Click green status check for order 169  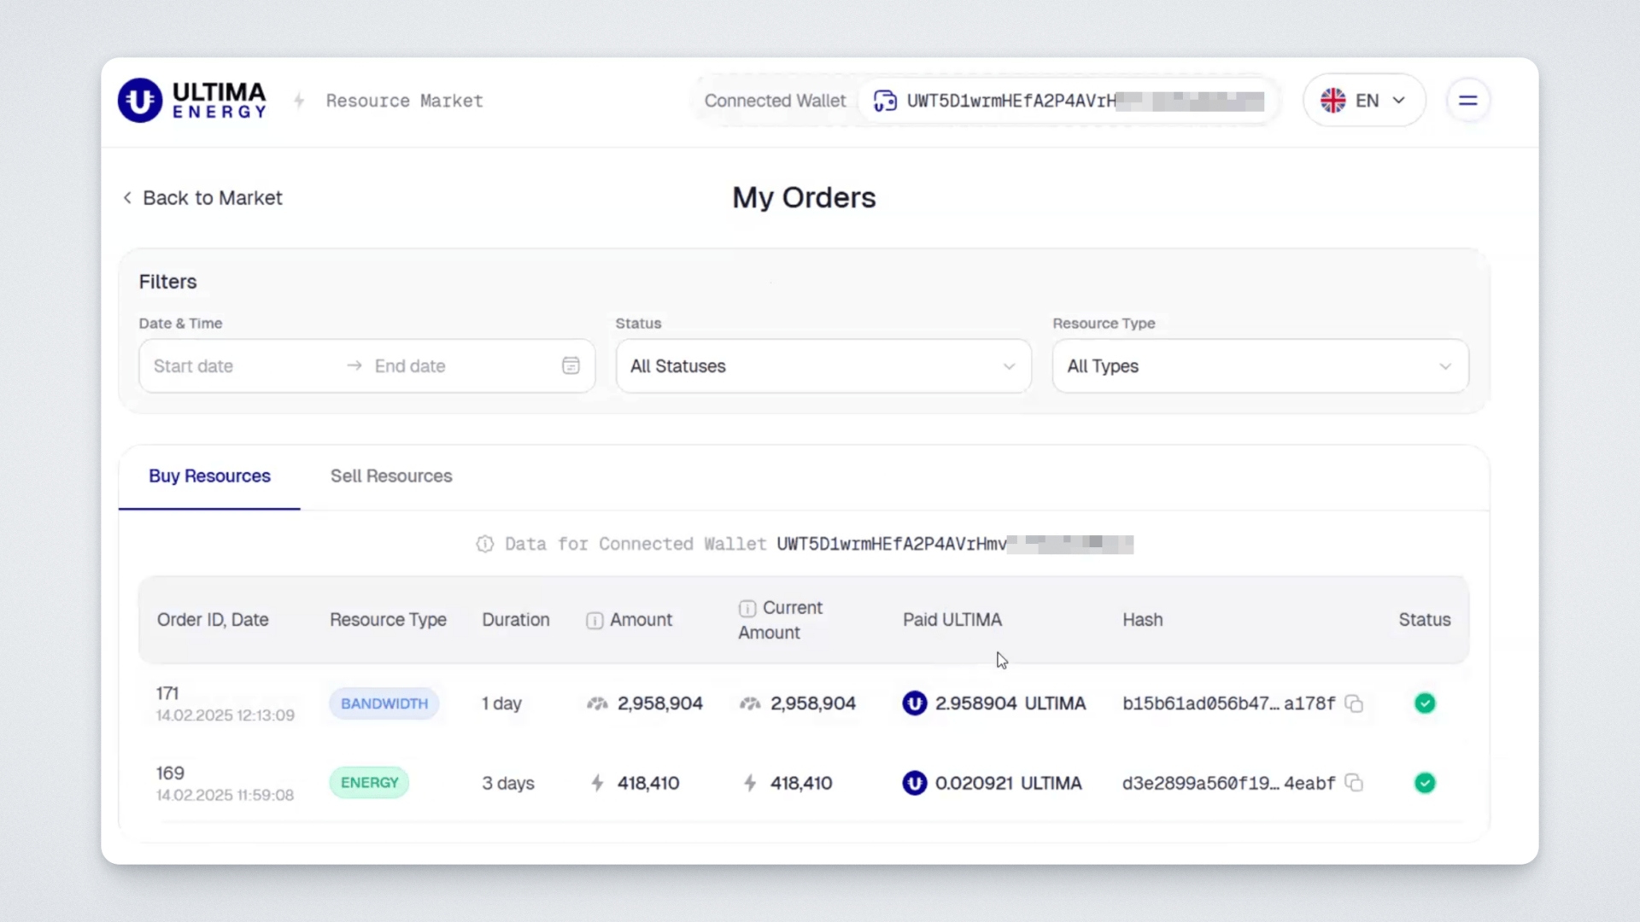click(x=1425, y=783)
